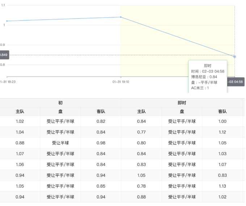This screenshot has width=246, height=206.
Task: Click the chart data point at 01-31 19:10
Action: [x=120, y=17]
